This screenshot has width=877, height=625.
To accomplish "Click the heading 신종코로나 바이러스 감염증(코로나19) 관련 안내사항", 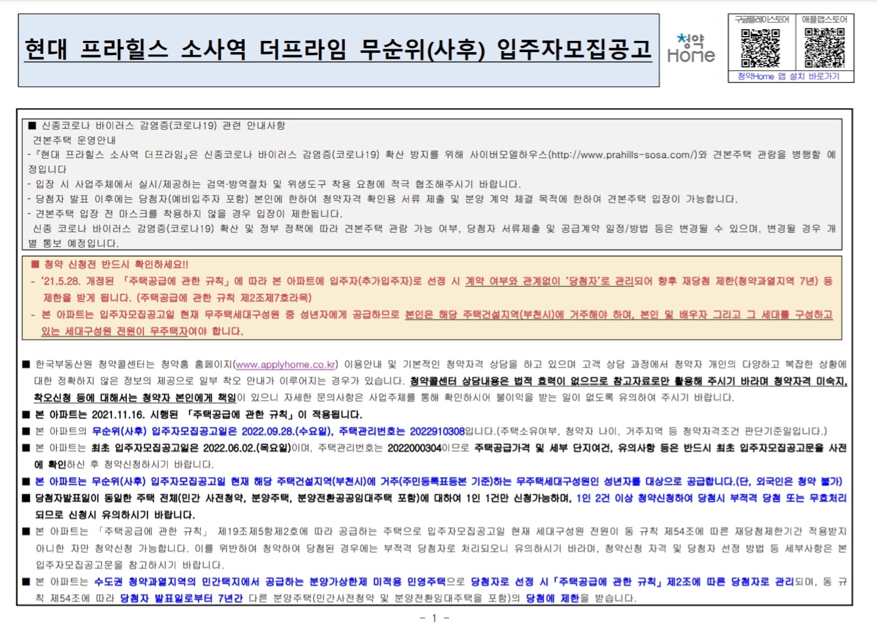I will [163, 126].
